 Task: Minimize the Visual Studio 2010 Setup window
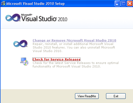pyautogui.click(x=117, y=4)
